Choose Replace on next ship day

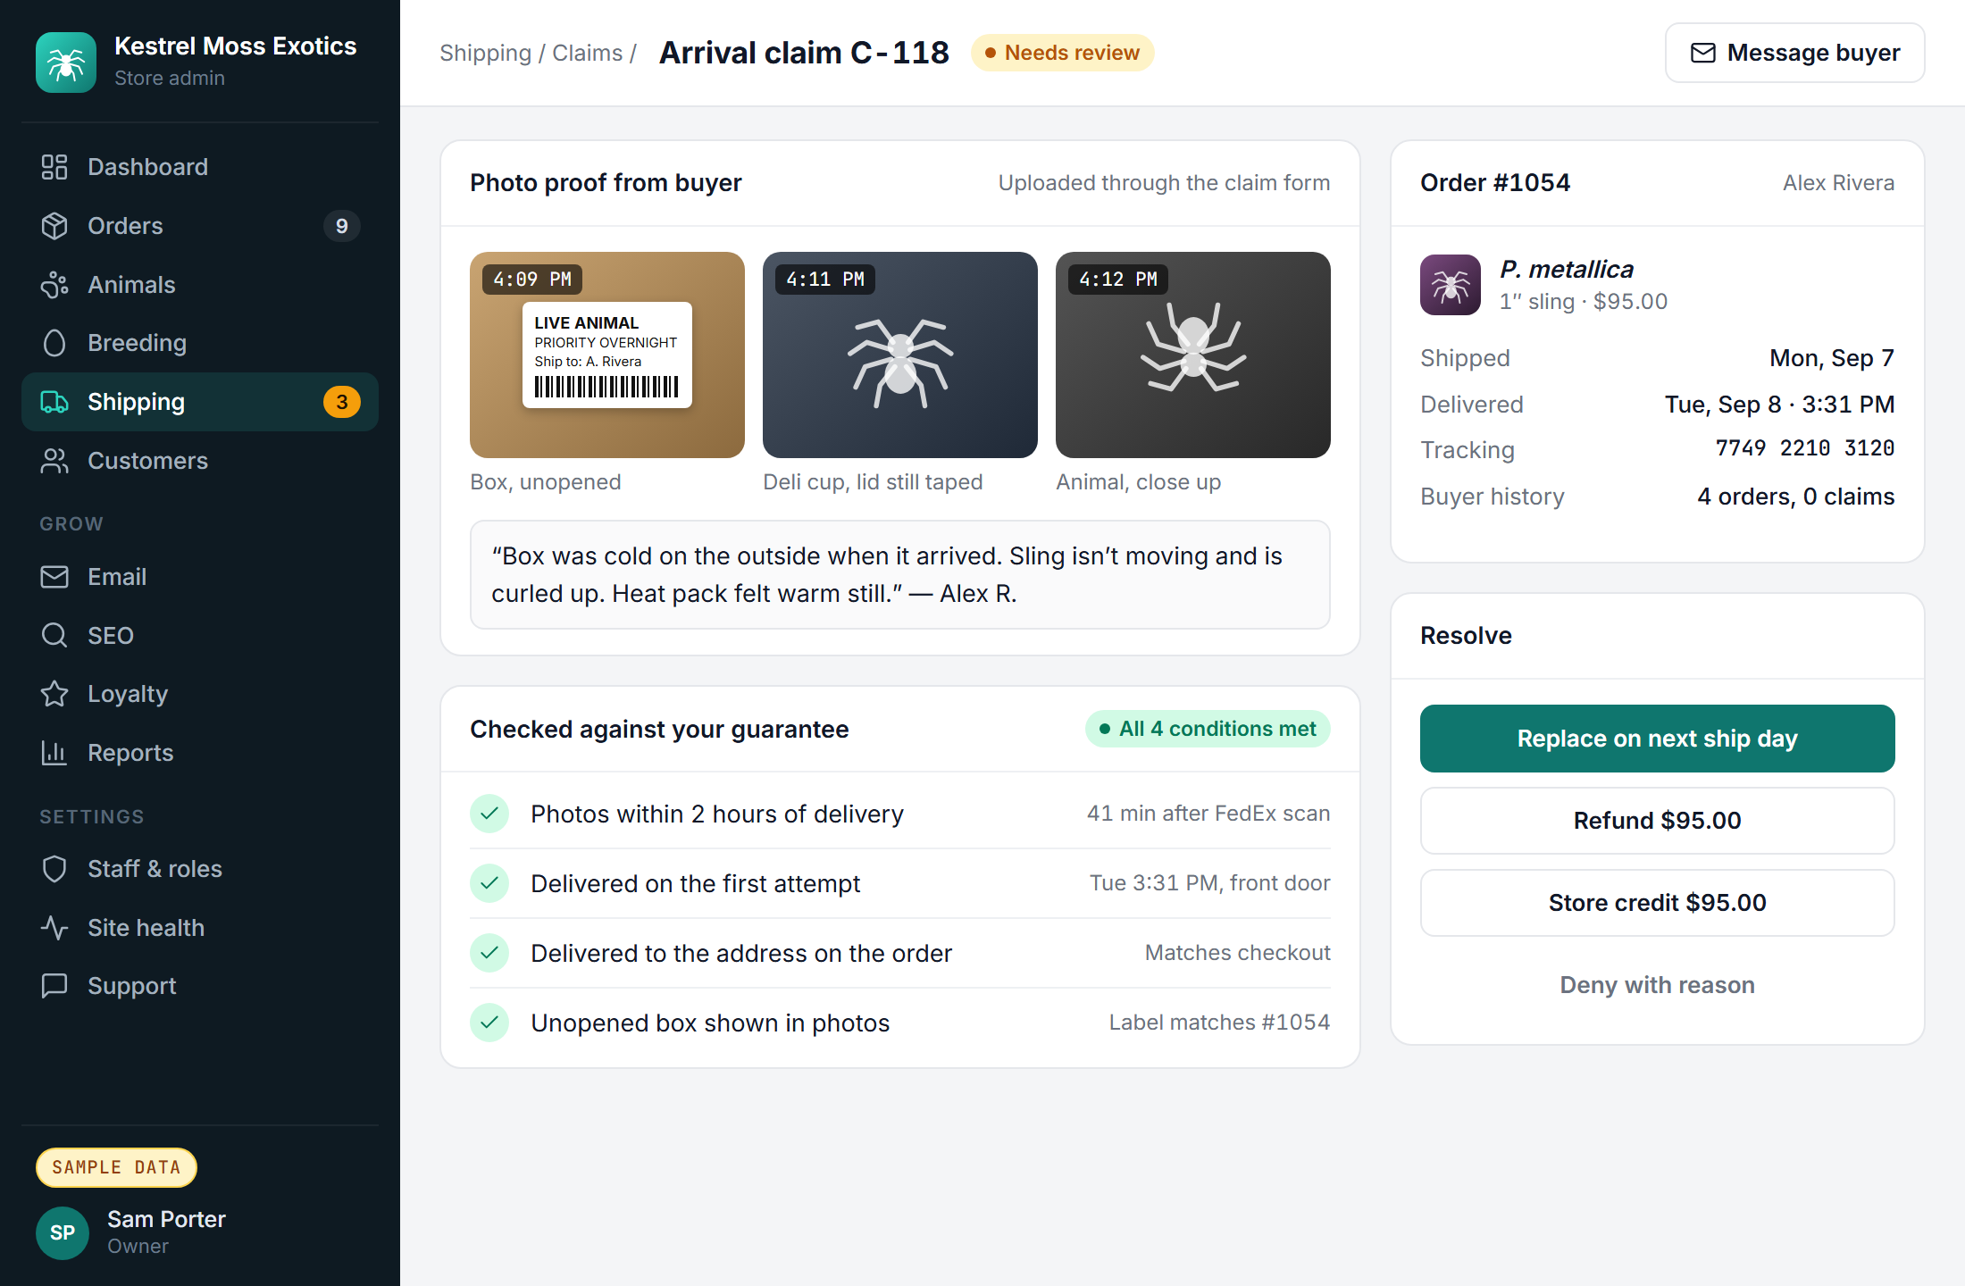coord(1657,739)
